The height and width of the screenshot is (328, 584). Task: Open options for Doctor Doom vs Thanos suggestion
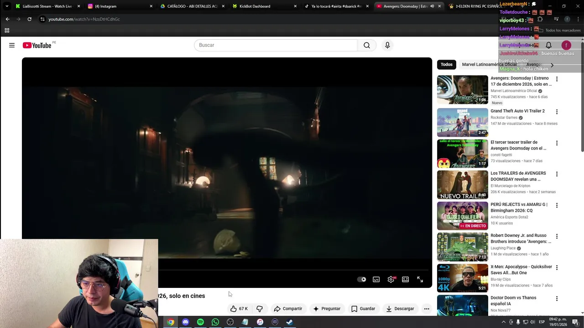[x=557, y=298]
